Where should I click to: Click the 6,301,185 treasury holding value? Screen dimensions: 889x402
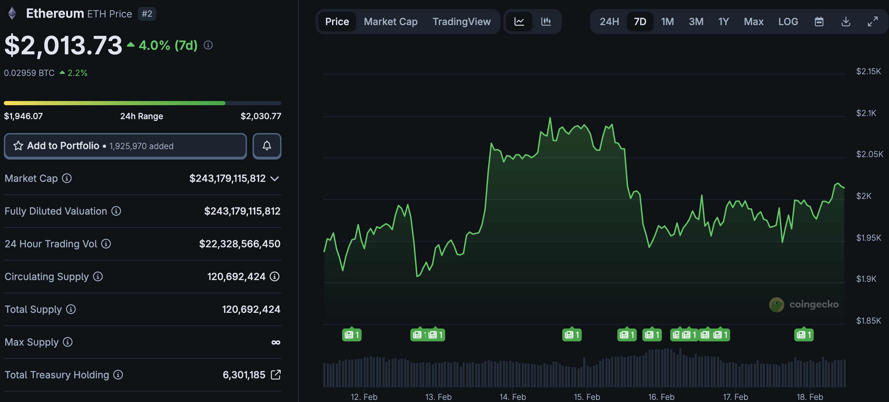tap(244, 375)
